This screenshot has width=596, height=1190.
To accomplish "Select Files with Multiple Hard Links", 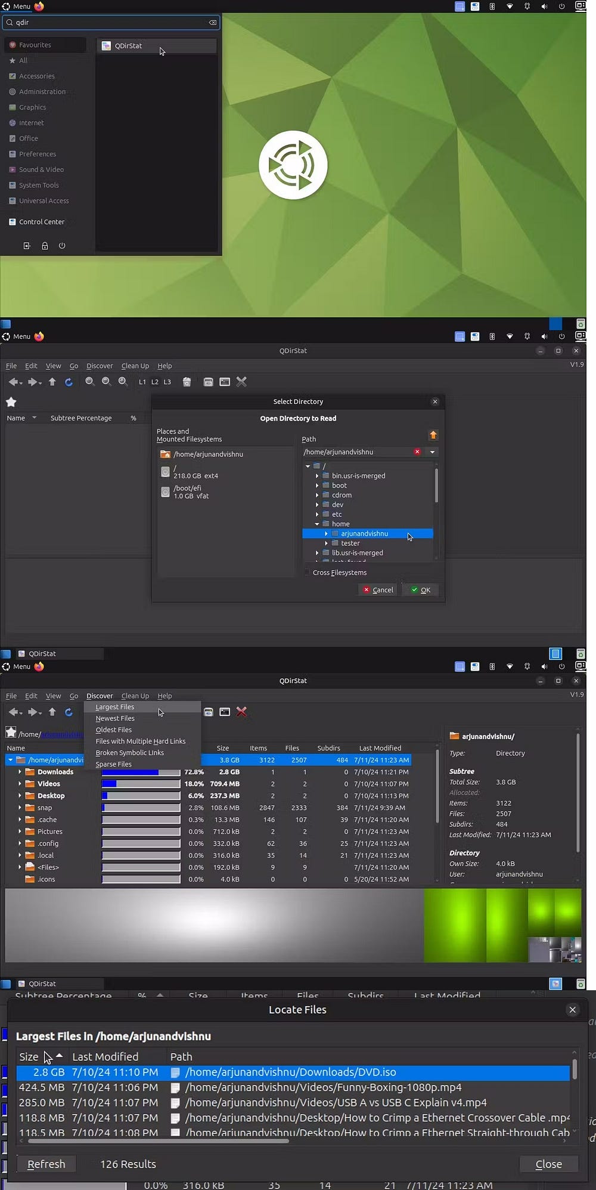I will (142, 741).
